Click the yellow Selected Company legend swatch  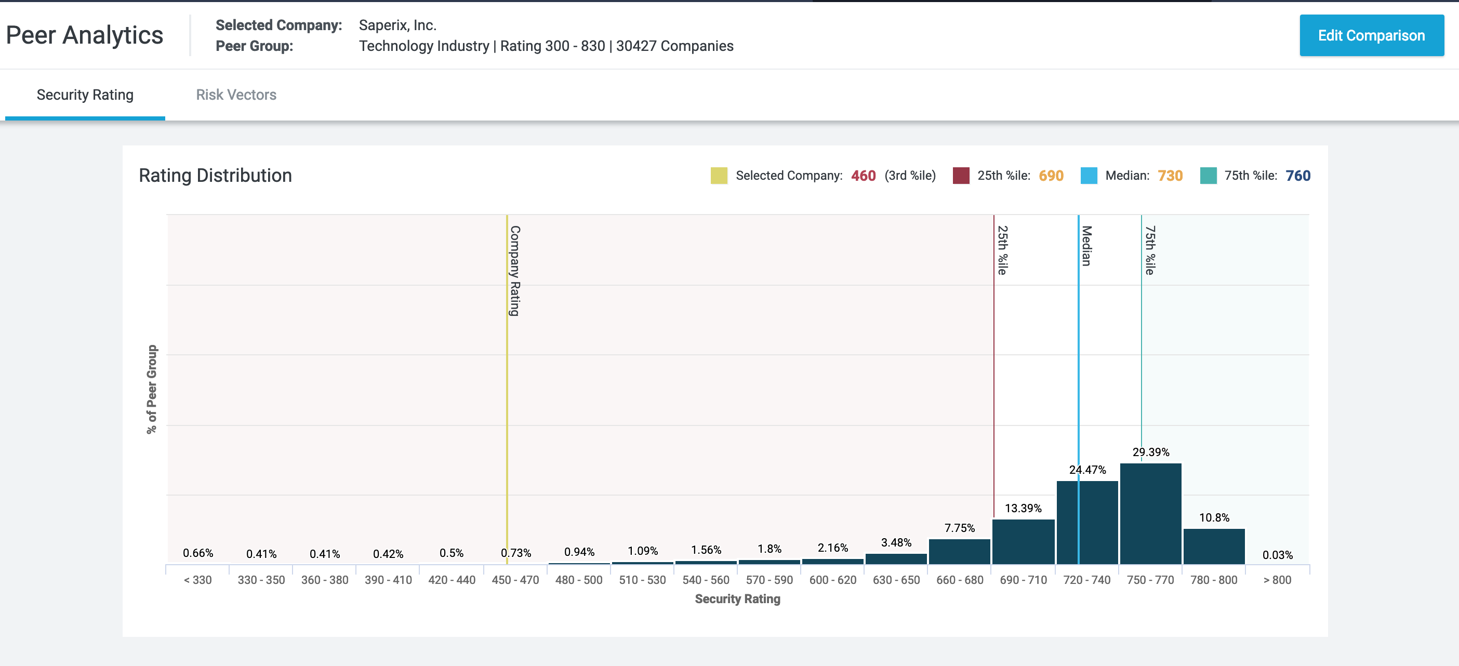(718, 176)
